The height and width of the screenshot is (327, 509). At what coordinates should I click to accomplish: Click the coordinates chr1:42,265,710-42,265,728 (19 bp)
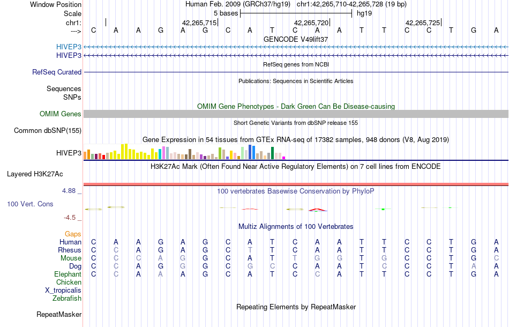[x=351, y=4]
